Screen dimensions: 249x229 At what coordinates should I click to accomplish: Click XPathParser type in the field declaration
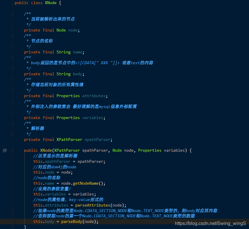(x=69, y=140)
